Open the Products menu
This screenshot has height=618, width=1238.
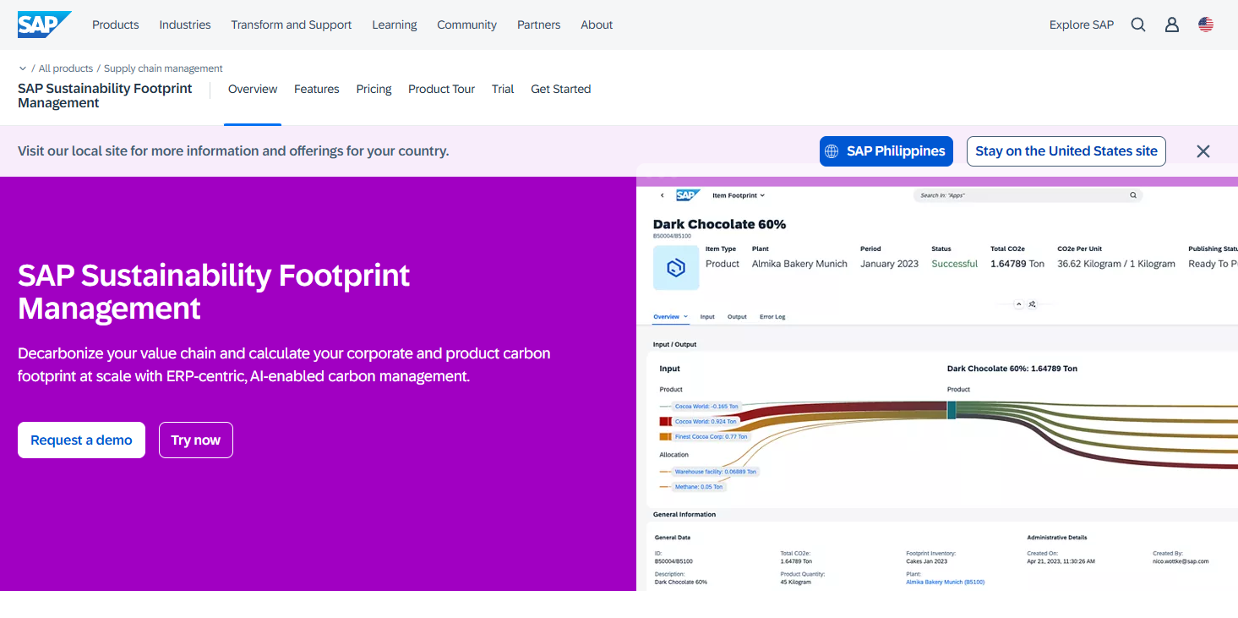116,25
